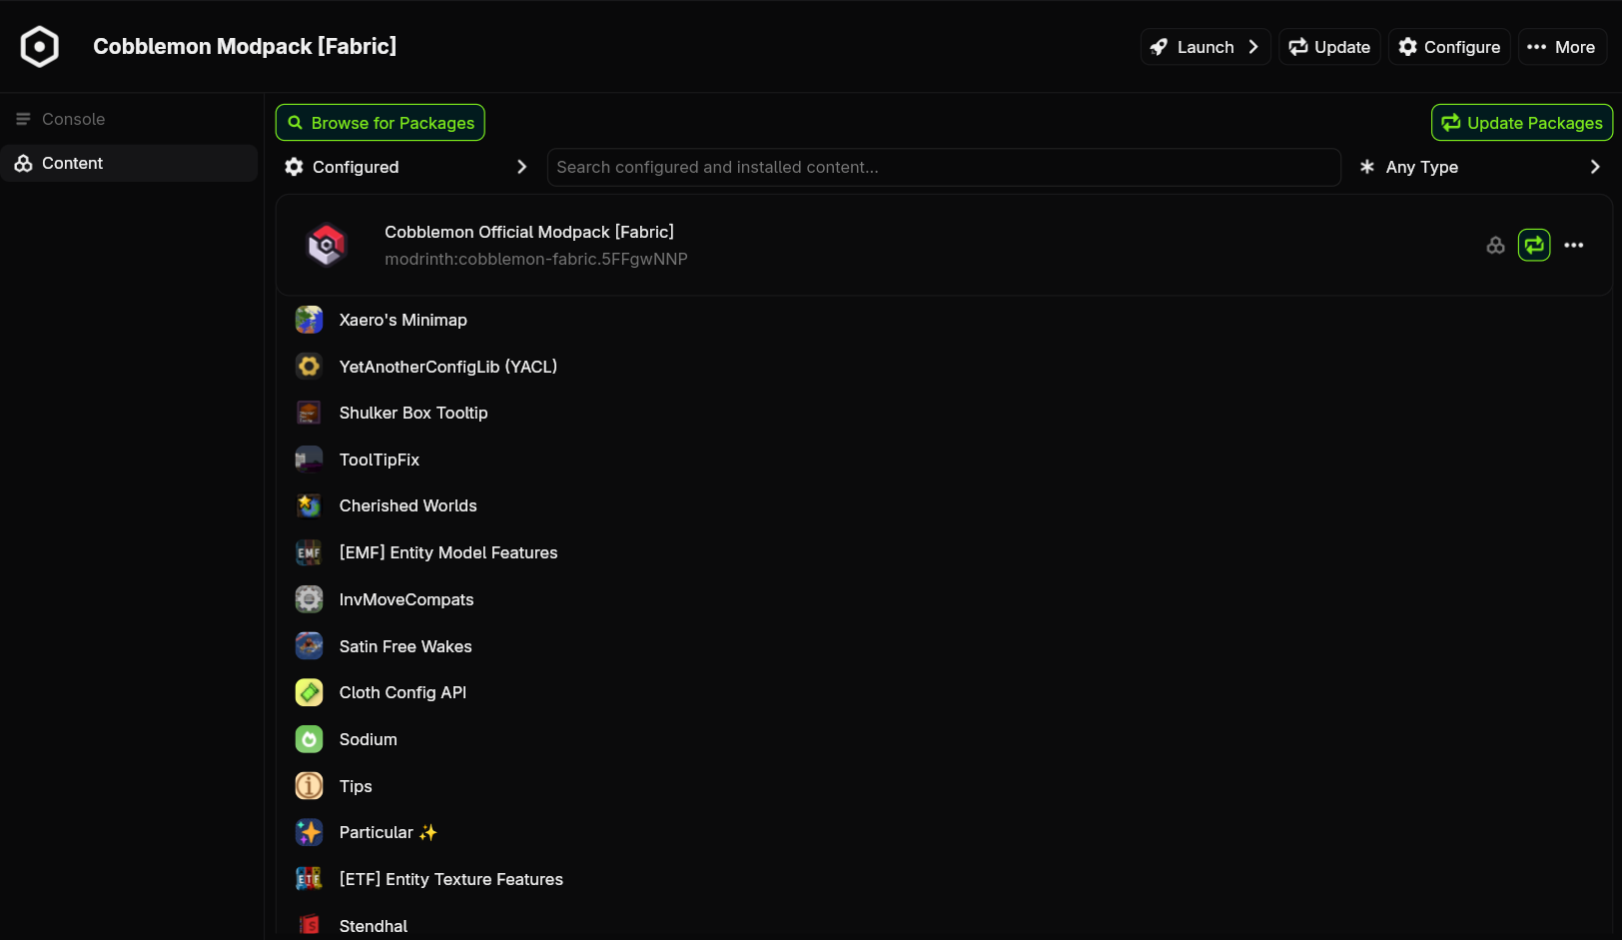Image resolution: width=1622 pixels, height=940 pixels.
Task: Click the Update Packages button
Action: point(1522,123)
